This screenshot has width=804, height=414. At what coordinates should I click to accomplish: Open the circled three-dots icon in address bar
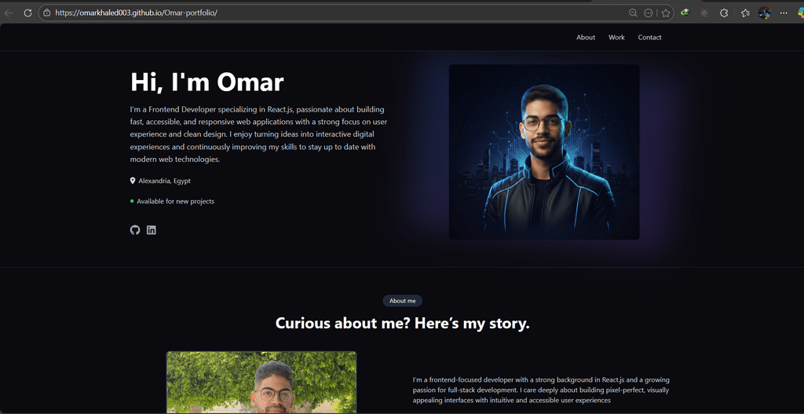(x=648, y=13)
